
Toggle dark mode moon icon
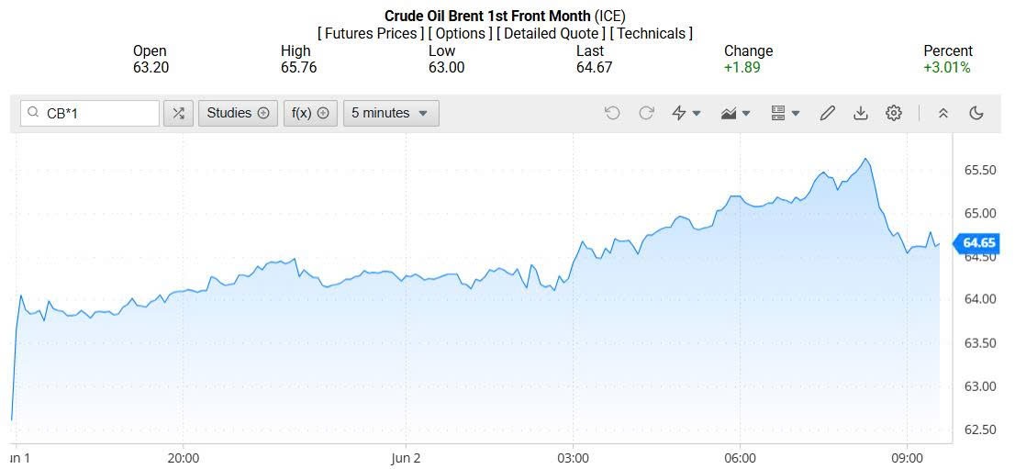coord(976,113)
